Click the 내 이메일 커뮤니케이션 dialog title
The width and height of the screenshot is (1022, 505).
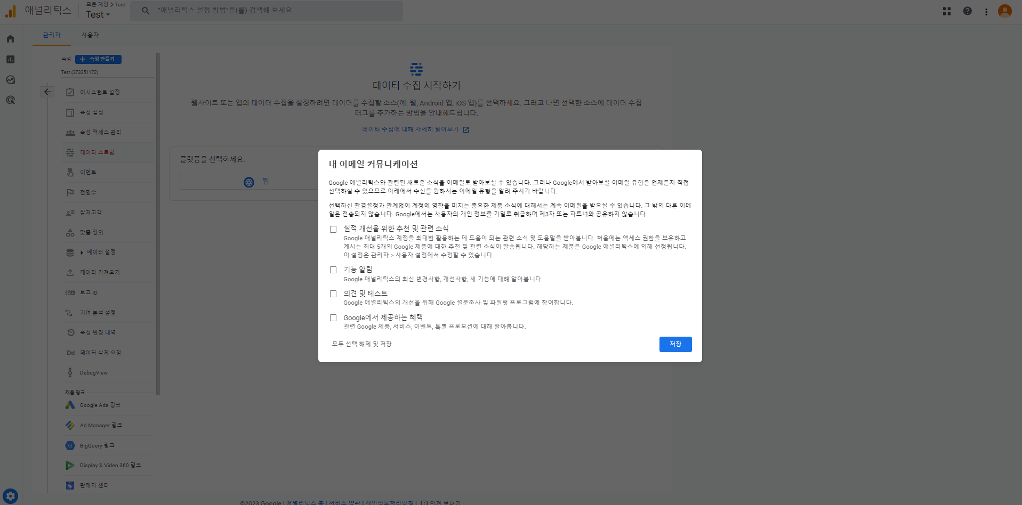click(373, 164)
